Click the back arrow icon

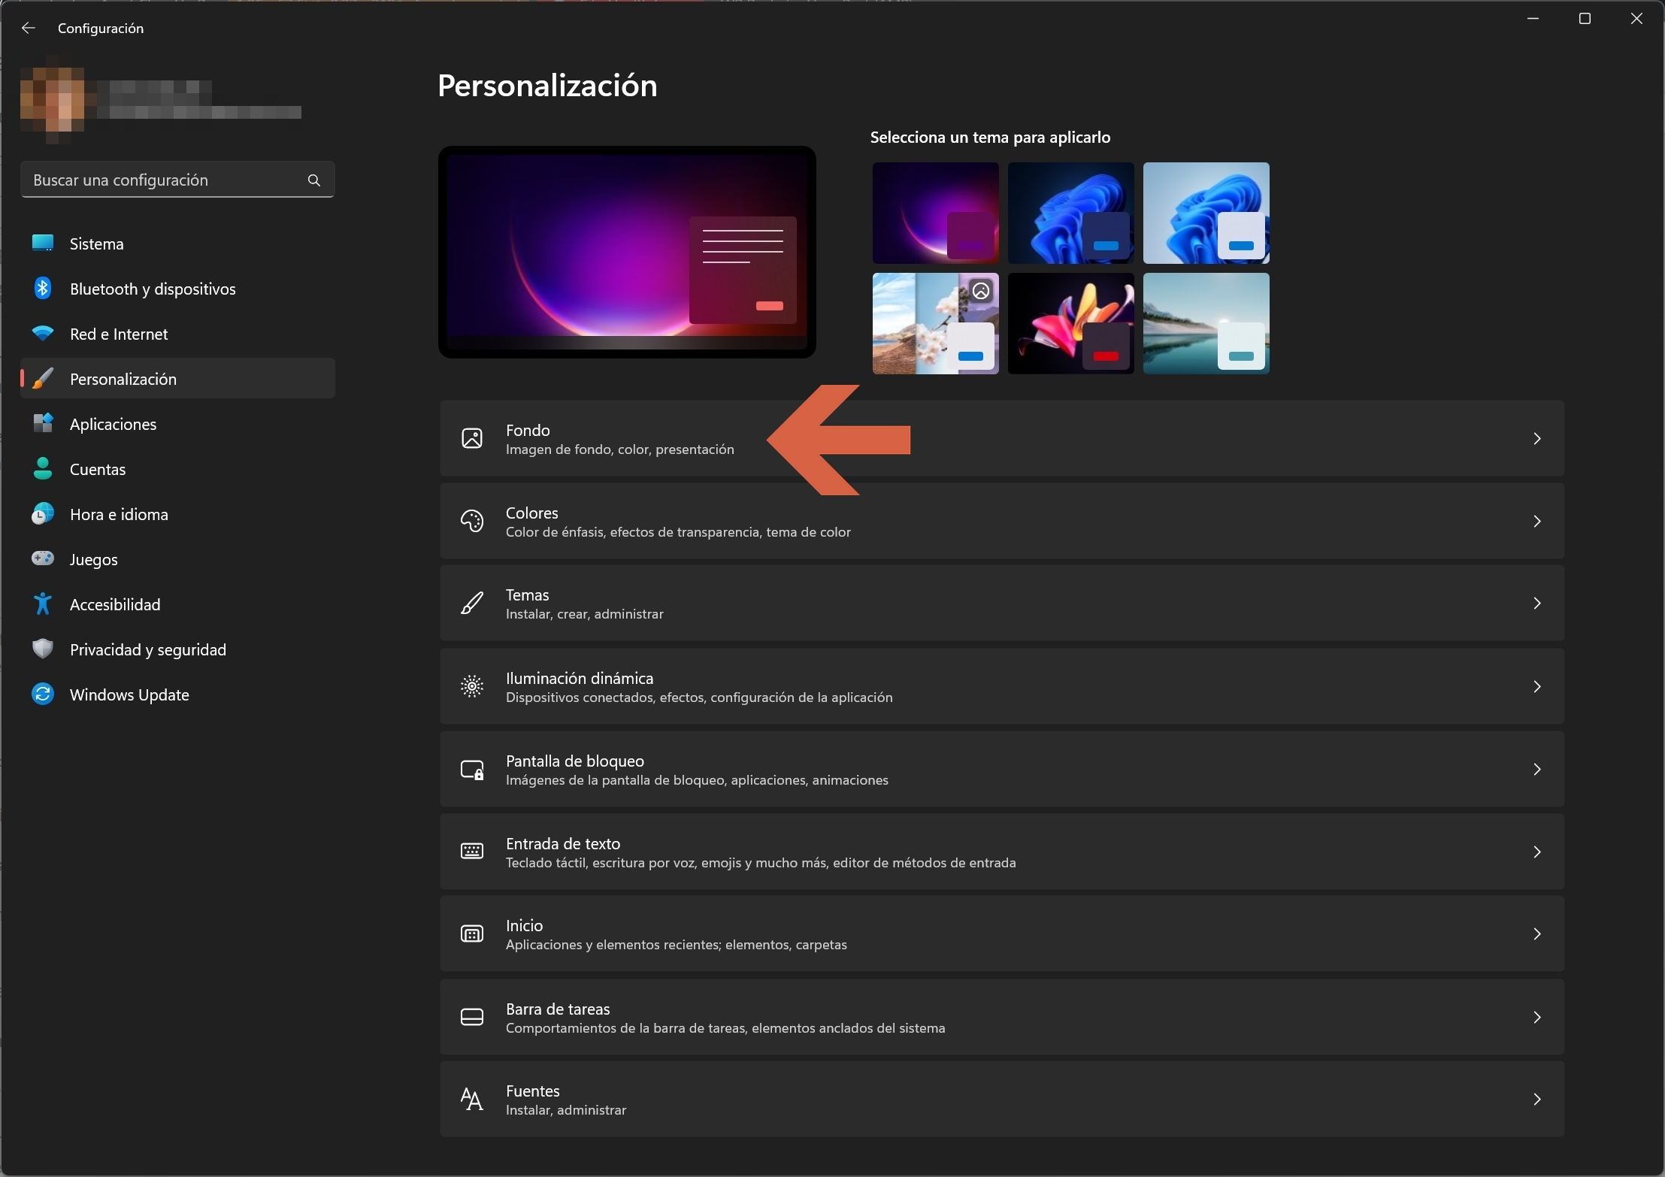[x=29, y=28]
